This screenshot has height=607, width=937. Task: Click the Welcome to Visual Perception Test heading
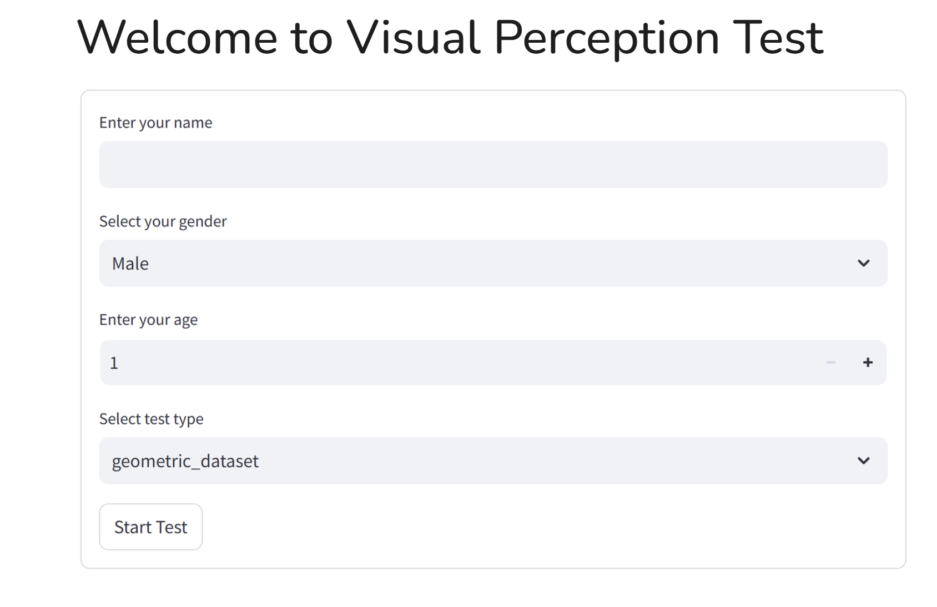[450, 38]
